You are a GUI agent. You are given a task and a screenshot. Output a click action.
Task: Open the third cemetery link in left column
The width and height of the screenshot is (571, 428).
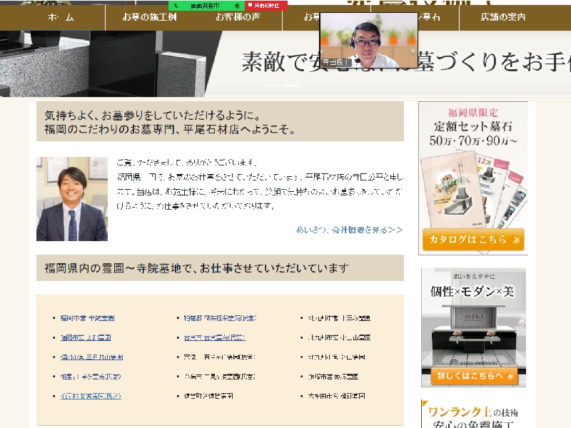[91, 357]
